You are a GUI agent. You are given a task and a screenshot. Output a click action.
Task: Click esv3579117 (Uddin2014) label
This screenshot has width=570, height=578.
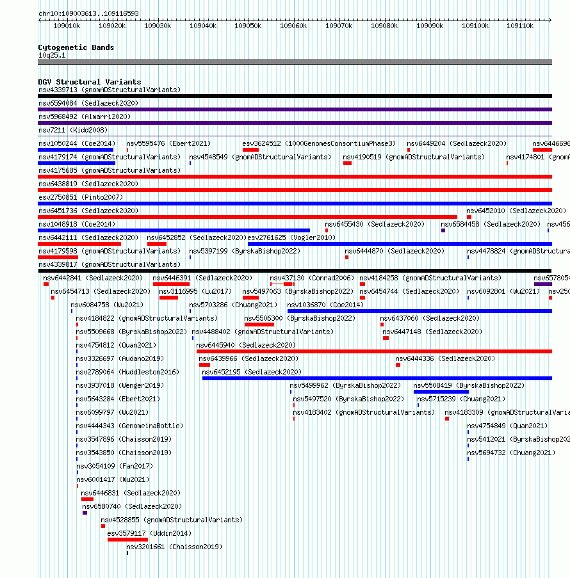coord(149,534)
